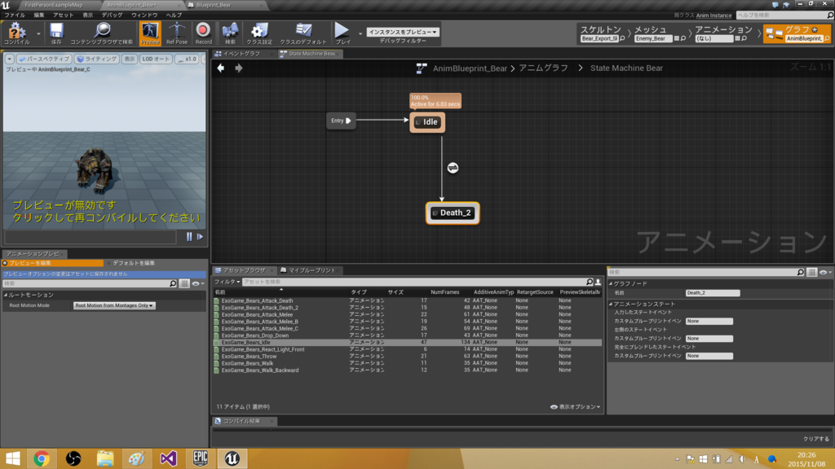Open the Window menu

pyautogui.click(x=144, y=15)
